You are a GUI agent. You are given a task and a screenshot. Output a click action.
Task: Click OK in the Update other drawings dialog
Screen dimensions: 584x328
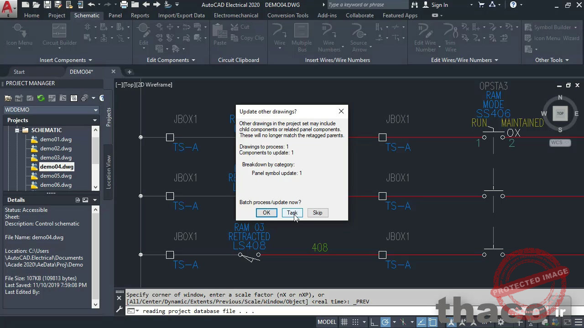coord(266,213)
